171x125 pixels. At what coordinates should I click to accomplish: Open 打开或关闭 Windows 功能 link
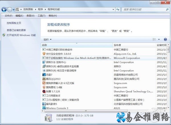click(x=21, y=35)
